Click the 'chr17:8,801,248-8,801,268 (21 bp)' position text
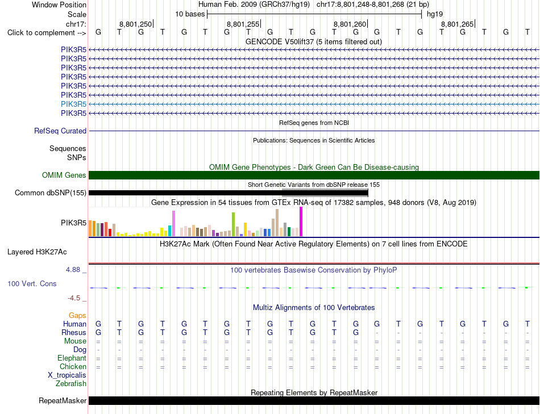 (x=373, y=5)
